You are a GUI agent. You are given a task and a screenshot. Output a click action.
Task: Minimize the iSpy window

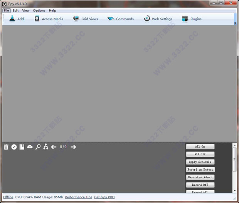coord(214,3)
